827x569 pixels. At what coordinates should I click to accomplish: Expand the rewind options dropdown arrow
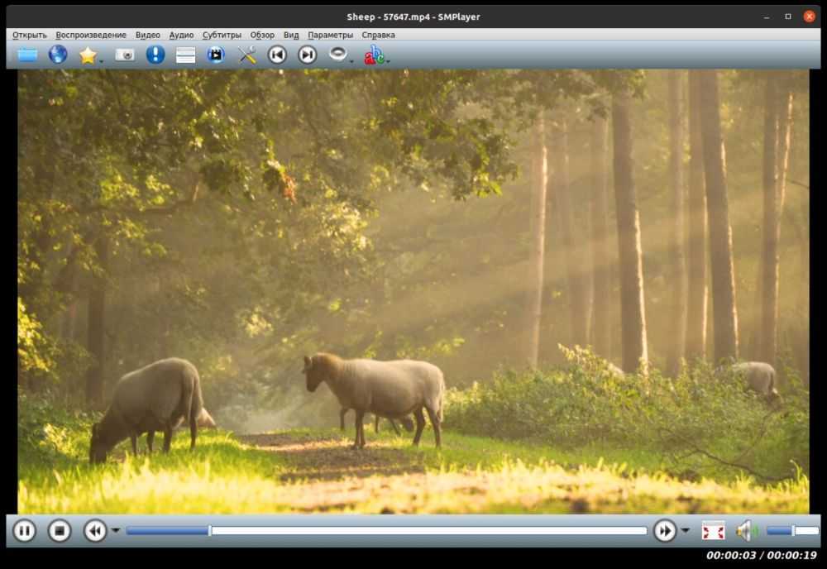coord(116,531)
